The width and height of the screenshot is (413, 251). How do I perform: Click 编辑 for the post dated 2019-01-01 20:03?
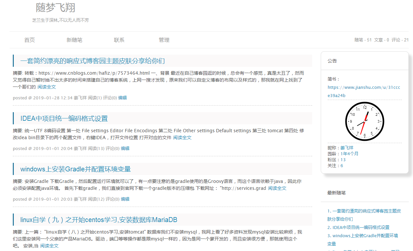(125, 199)
